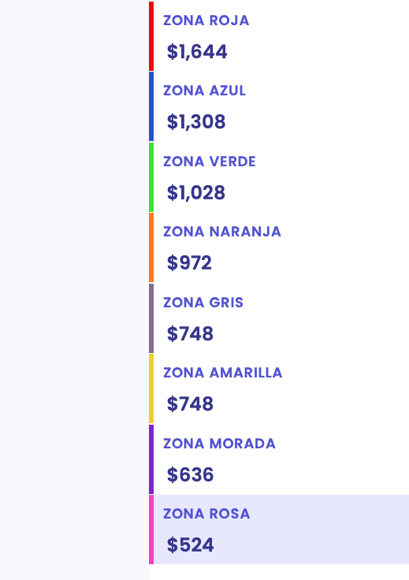The height and width of the screenshot is (580, 409).
Task: Click the red color bar
Action: pyautogui.click(x=151, y=36)
